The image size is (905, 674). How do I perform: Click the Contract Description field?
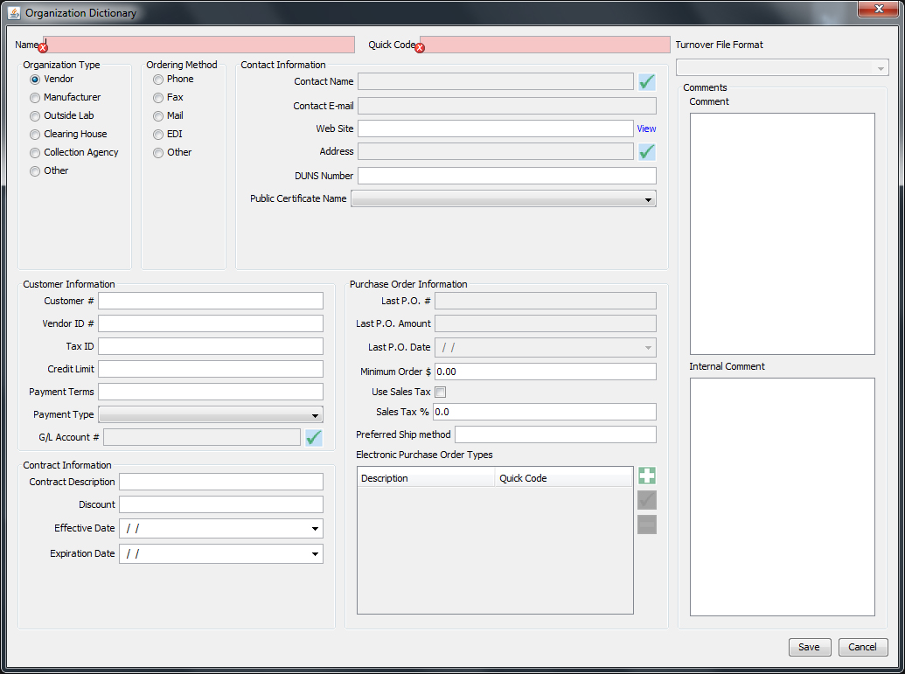pyautogui.click(x=221, y=482)
